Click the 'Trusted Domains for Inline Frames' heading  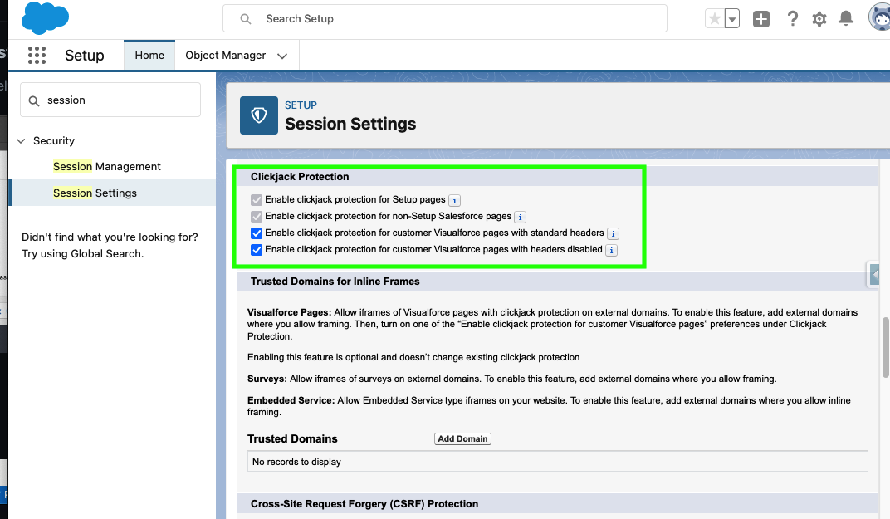[335, 281]
